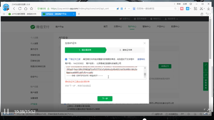Click the address bar URL field

(80, 9)
